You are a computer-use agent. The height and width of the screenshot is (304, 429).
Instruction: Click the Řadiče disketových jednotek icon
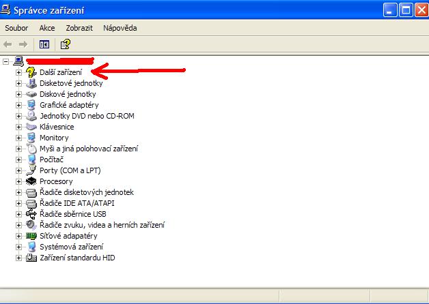pyautogui.click(x=31, y=193)
